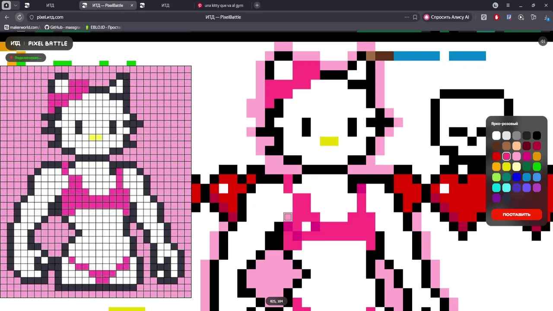Close the ИТД — PixelBattle tab
This screenshot has height=311, width=553.
click(x=132, y=5)
